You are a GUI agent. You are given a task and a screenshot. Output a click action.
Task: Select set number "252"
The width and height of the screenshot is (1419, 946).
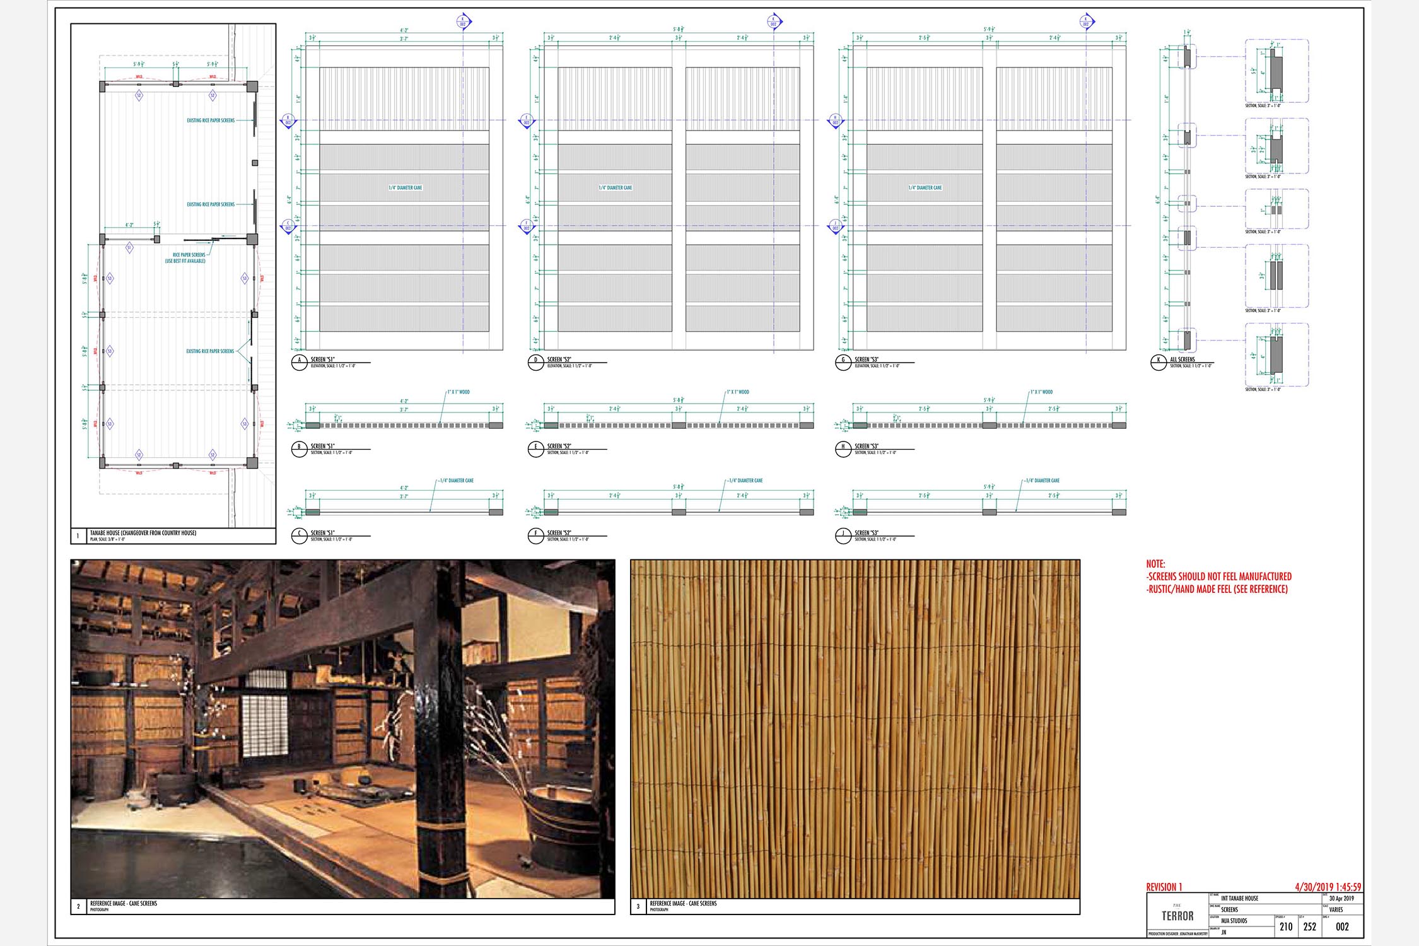1310,926
